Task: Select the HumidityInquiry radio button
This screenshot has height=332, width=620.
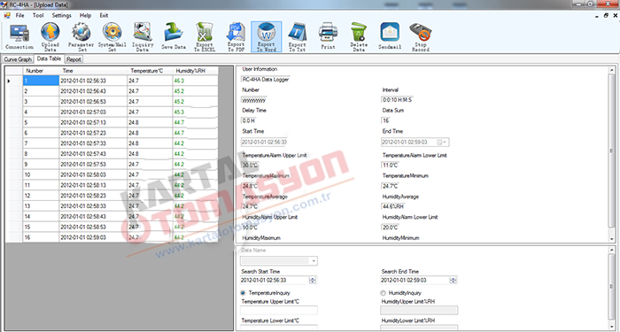Action: click(x=383, y=293)
